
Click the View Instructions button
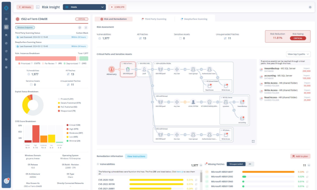(136, 156)
